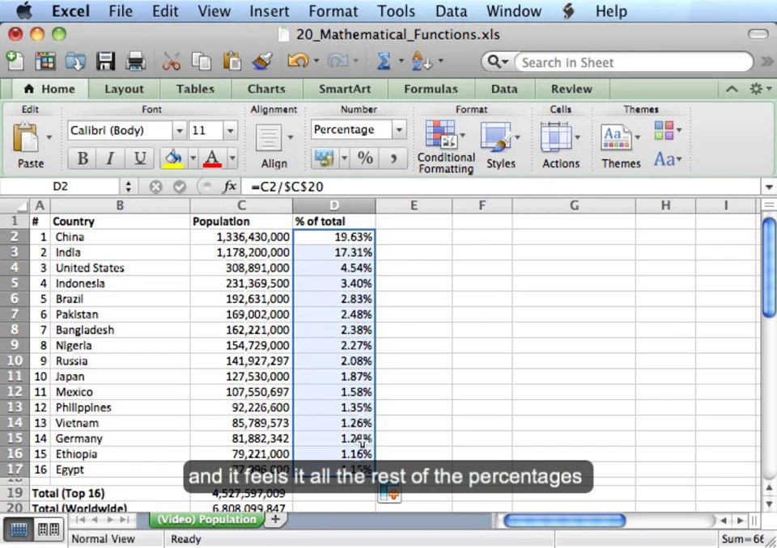Image resolution: width=777 pixels, height=548 pixels.
Task: Click the Select All corner button
Action: coord(15,205)
